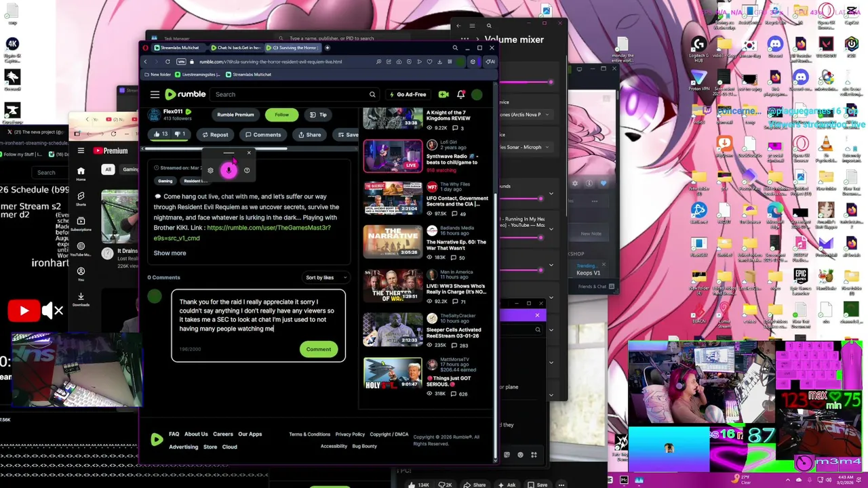Open Arctis Nova output device dropdown
Screen dimensions: 868x488
coord(526,115)
